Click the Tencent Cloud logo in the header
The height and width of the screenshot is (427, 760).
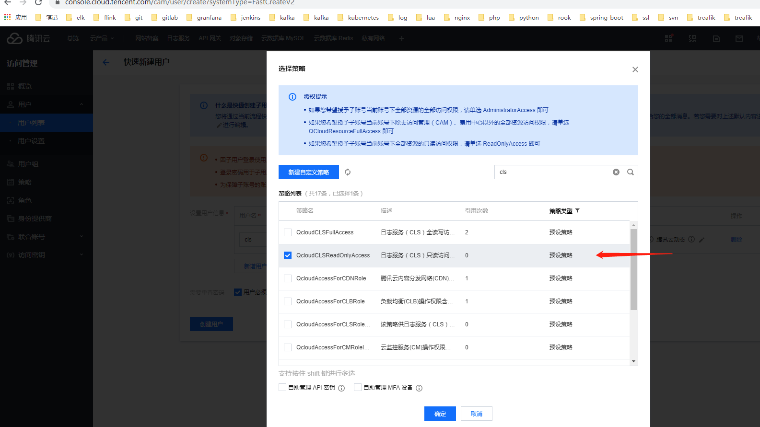click(x=28, y=38)
